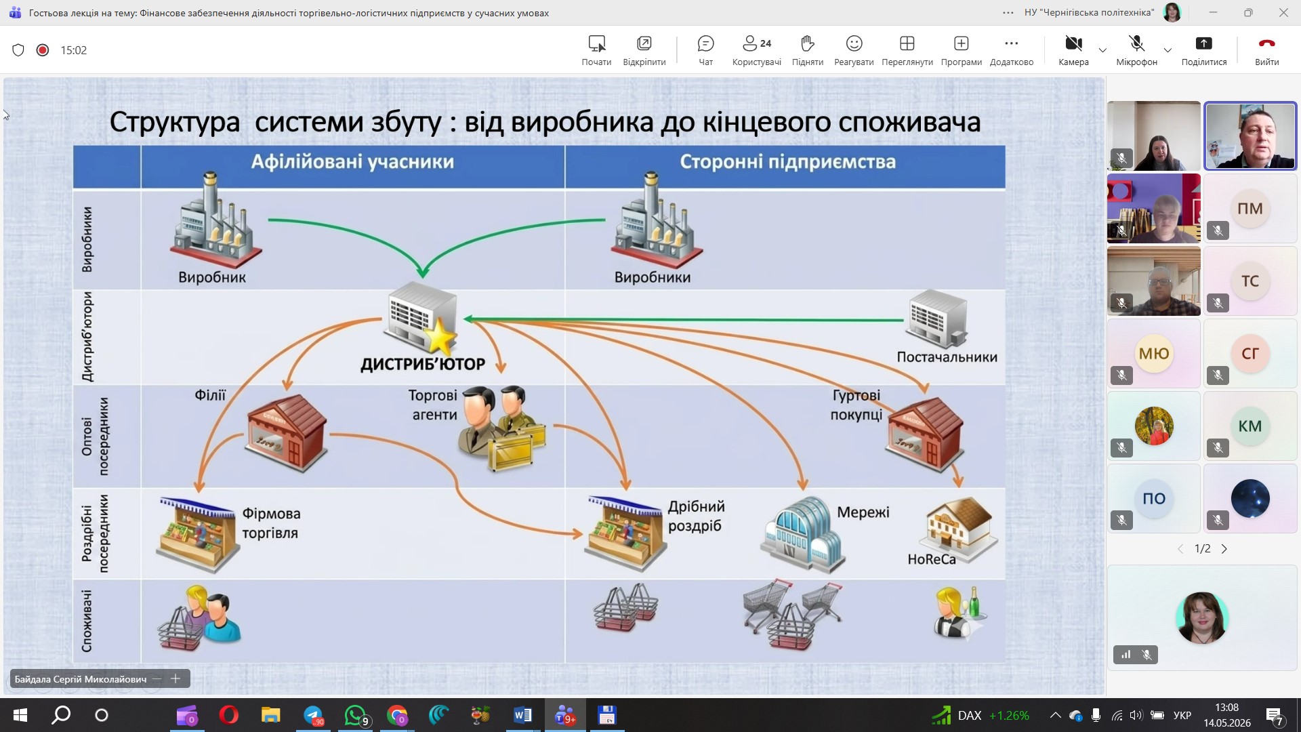This screenshot has width=1301, height=732.
Task: Select the СГ participant tile
Action: [1250, 353]
